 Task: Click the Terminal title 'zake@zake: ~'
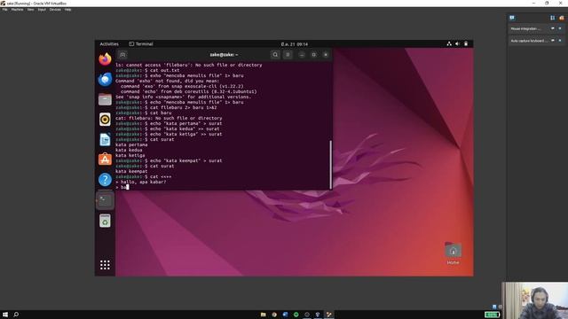(224, 55)
